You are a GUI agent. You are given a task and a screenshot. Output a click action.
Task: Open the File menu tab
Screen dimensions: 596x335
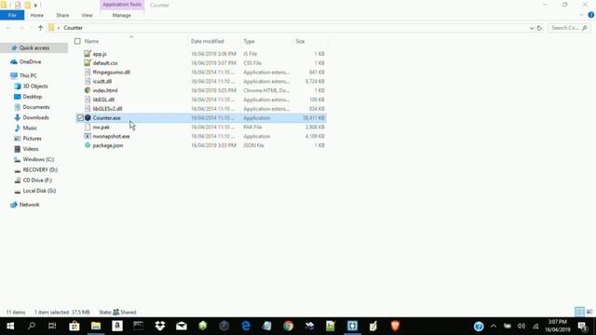[12, 15]
